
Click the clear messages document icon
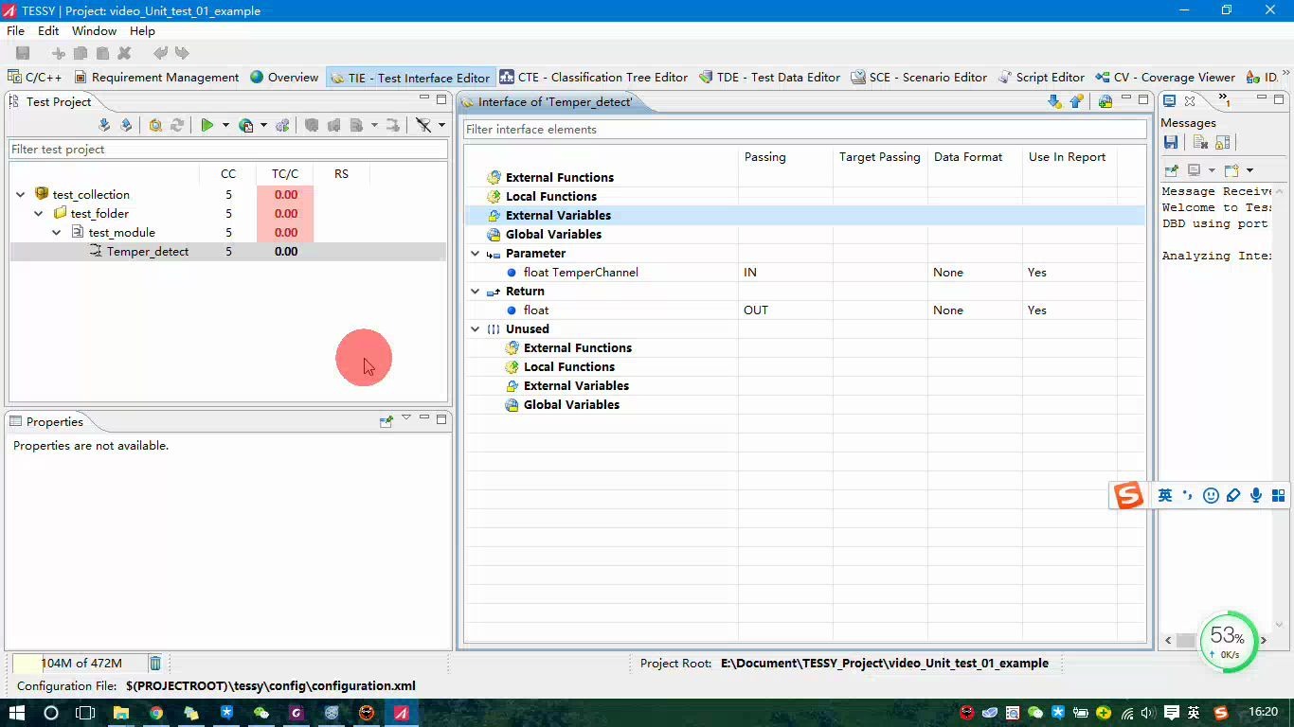point(1200,143)
